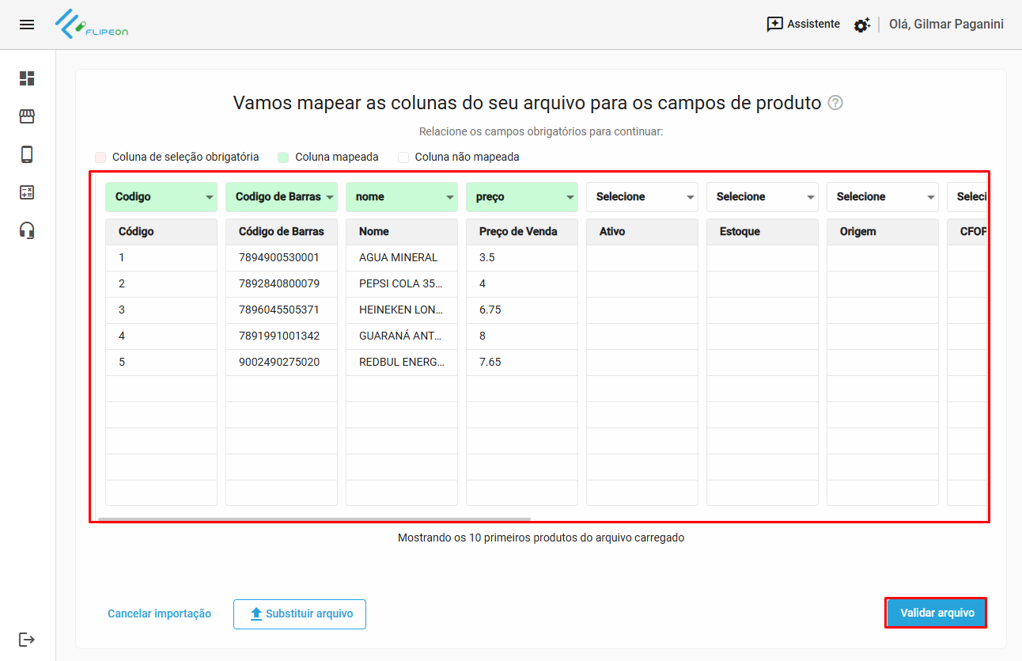
Task: Open the Assistente chat
Action: tap(803, 25)
